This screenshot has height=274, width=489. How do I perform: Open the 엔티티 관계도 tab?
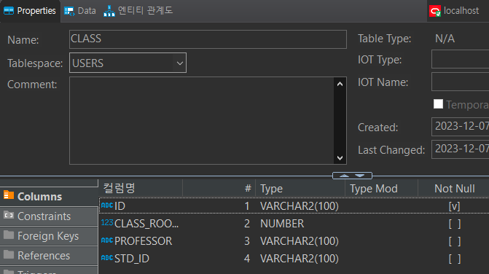[x=138, y=11]
